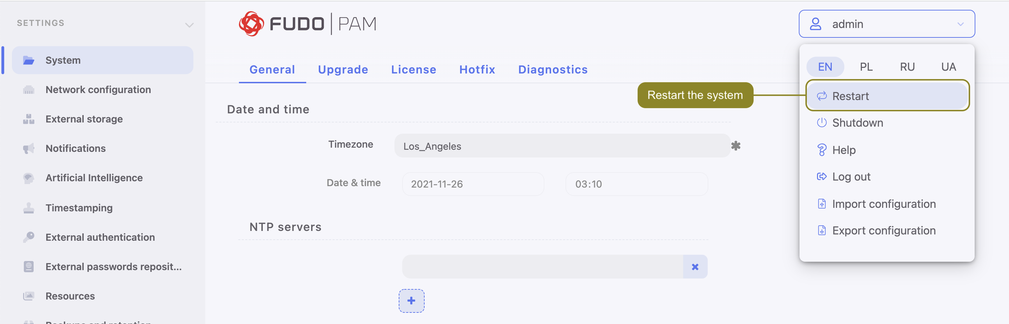Click the System folder icon in sidebar
This screenshot has height=324, width=1009.
click(29, 60)
